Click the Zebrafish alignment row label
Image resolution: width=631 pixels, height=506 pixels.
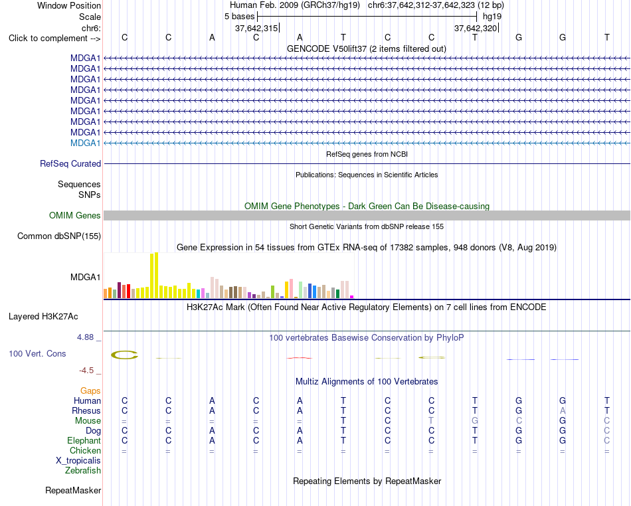point(83,470)
